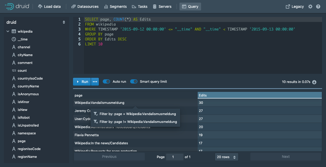Image resolution: width=326 pixels, height=167 pixels.
Task: Click the Edits value 20 cell
Action: [x=259, y=127]
